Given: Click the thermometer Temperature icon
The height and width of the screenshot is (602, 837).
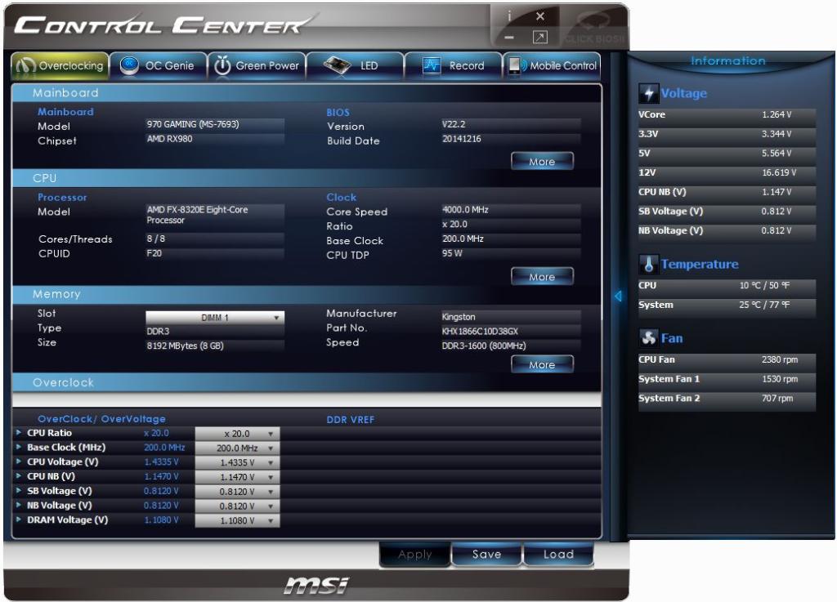Looking at the screenshot, I should (x=648, y=264).
